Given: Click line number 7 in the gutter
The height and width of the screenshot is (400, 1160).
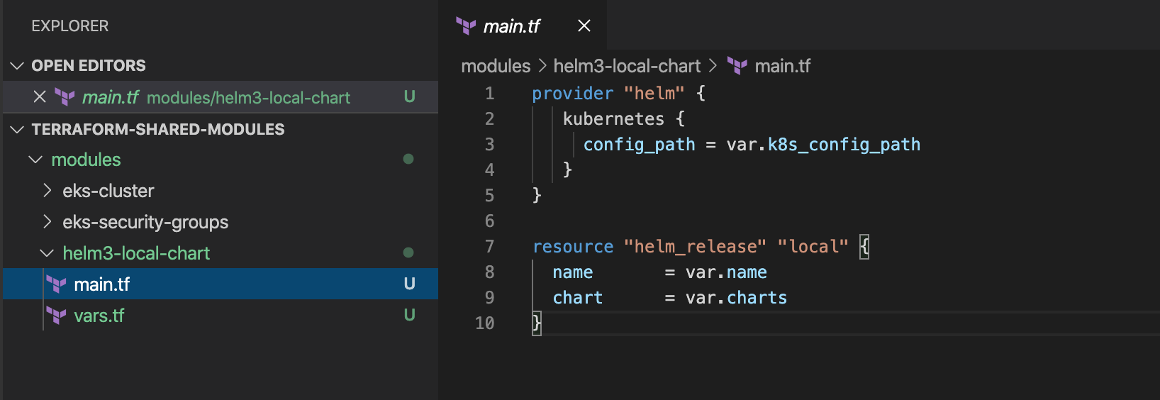Looking at the screenshot, I should point(489,247).
